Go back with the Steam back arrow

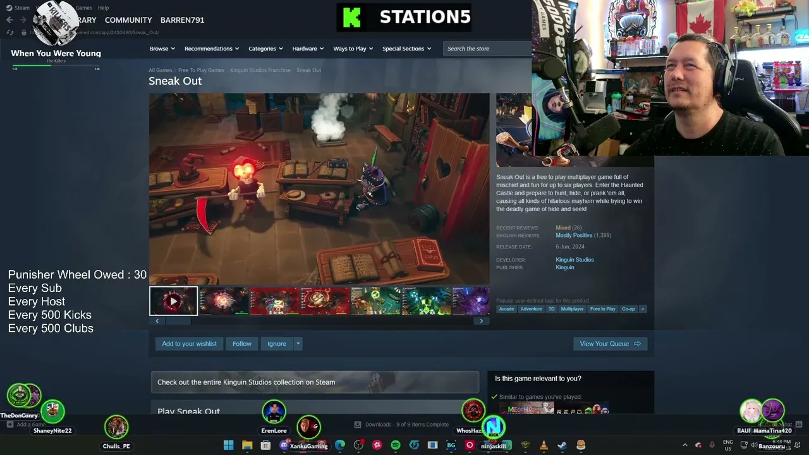[9, 20]
